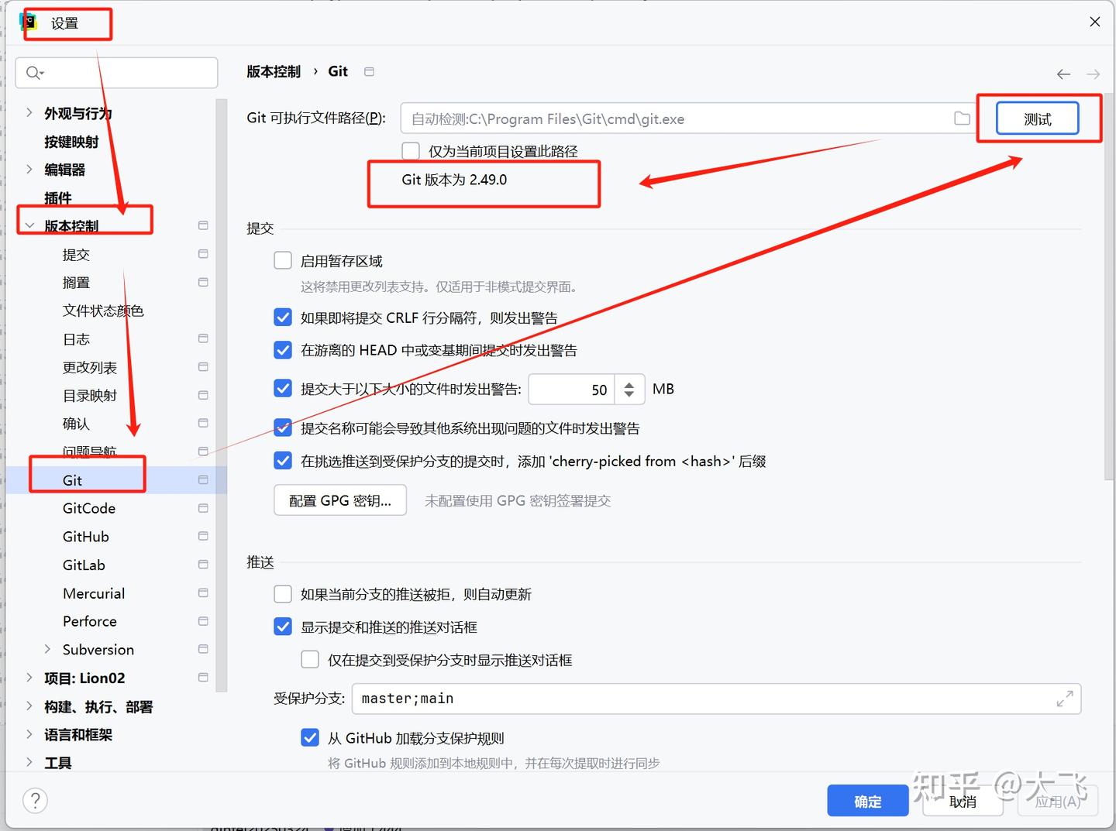Screen dimensions: 1116x831
Task: Click the expand icon in the 受保护分支 field
Action: [1065, 699]
